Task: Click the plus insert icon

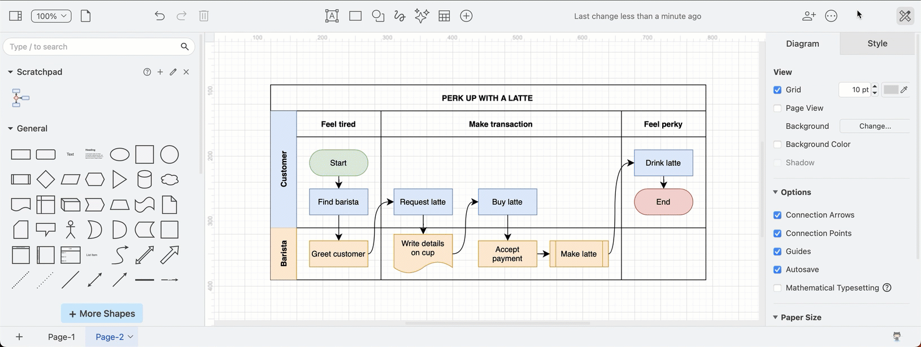Action: (x=466, y=16)
